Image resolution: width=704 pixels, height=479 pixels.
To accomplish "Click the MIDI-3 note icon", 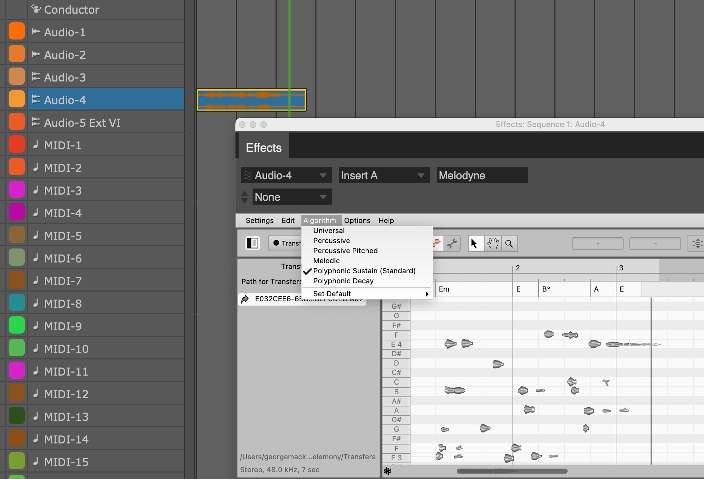I will click(x=36, y=190).
